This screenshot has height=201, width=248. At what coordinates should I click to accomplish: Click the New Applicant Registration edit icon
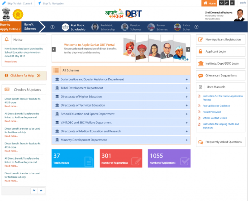pos(201,39)
